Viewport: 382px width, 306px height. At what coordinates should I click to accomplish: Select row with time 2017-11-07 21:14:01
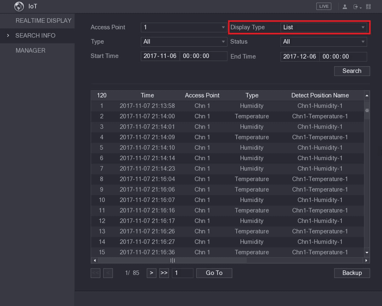228,127
